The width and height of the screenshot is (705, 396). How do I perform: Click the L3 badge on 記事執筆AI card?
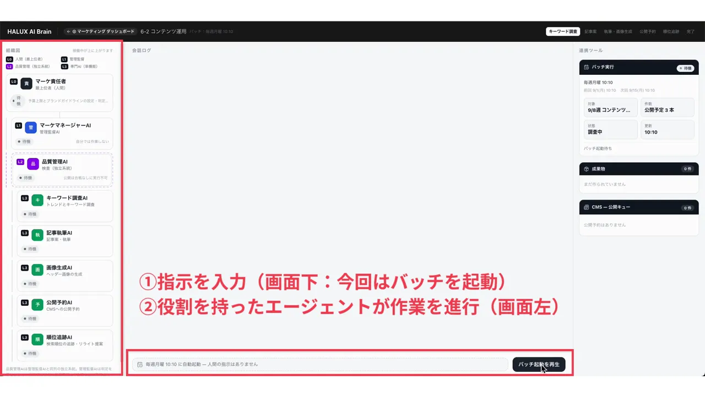tap(25, 233)
